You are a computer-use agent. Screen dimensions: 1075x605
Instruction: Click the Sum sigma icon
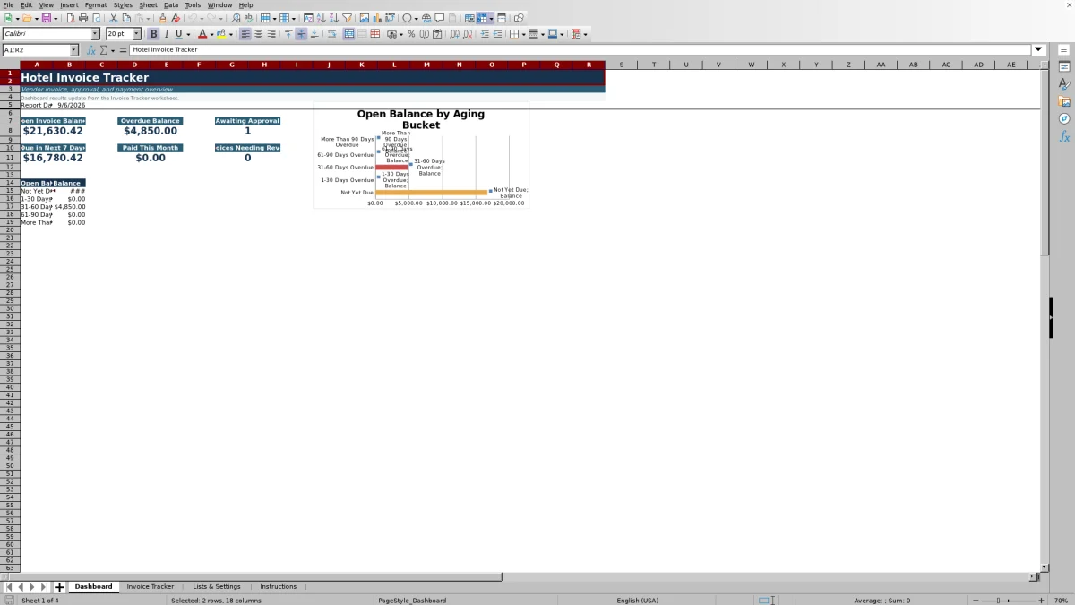tap(104, 50)
